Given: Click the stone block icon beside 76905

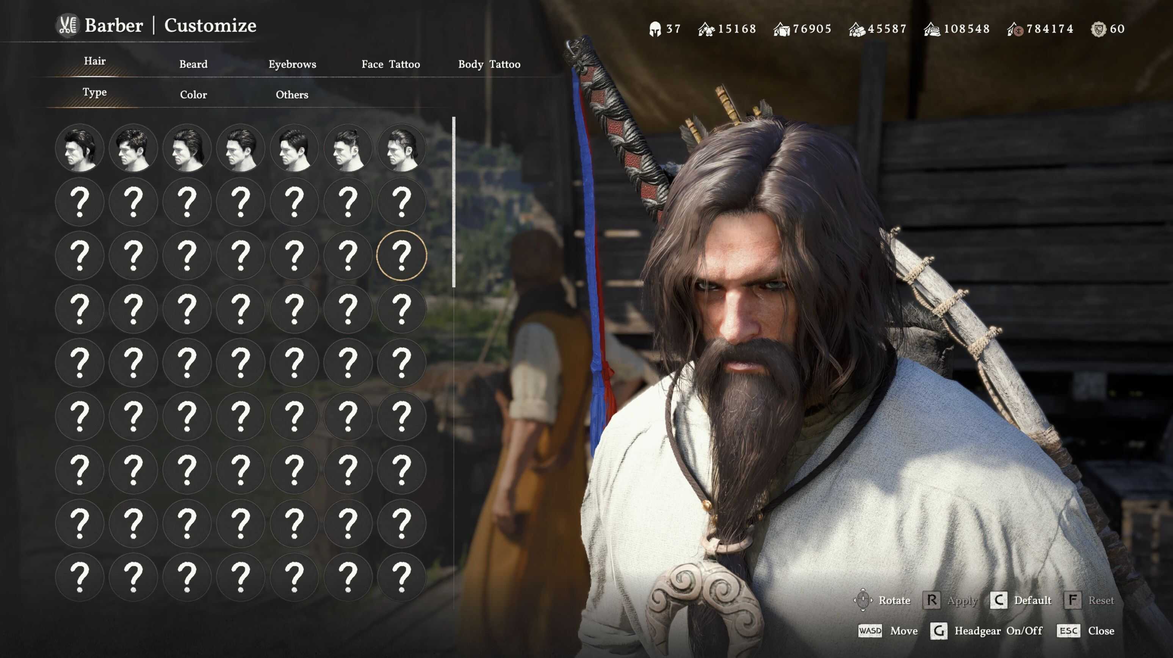Looking at the screenshot, I should coord(781,30).
